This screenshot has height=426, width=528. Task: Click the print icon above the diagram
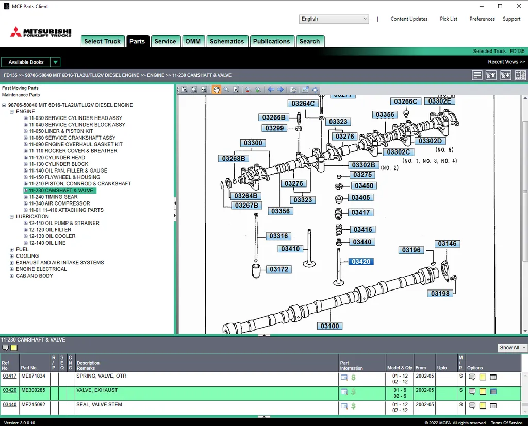tap(293, 90)
